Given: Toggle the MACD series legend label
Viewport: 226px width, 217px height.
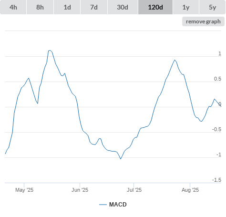Looking at the screenshot, I should (x=118, y=205).
